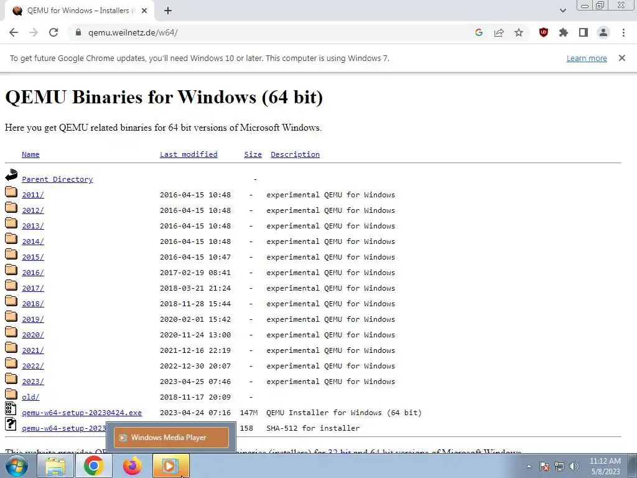637x478 pixels.
Task: Go back using the browser back arrow
Action: 14,32
